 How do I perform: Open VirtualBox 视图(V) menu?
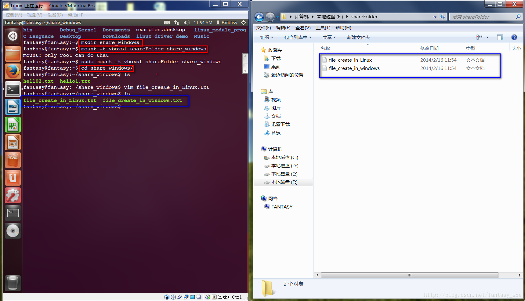coord(35,15)
